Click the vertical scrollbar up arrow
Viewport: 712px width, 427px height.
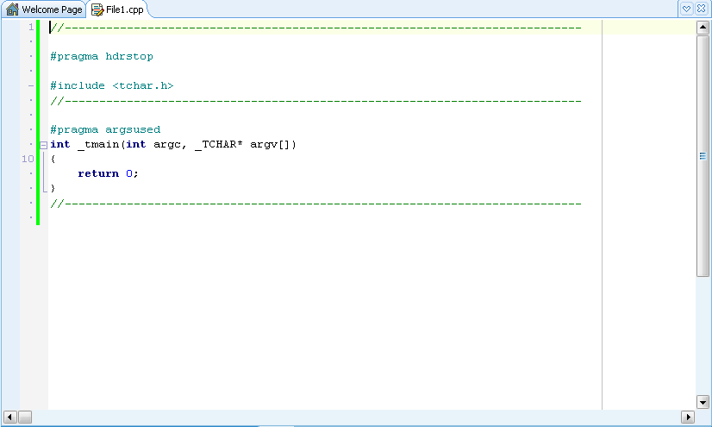(x=703, y=28)
